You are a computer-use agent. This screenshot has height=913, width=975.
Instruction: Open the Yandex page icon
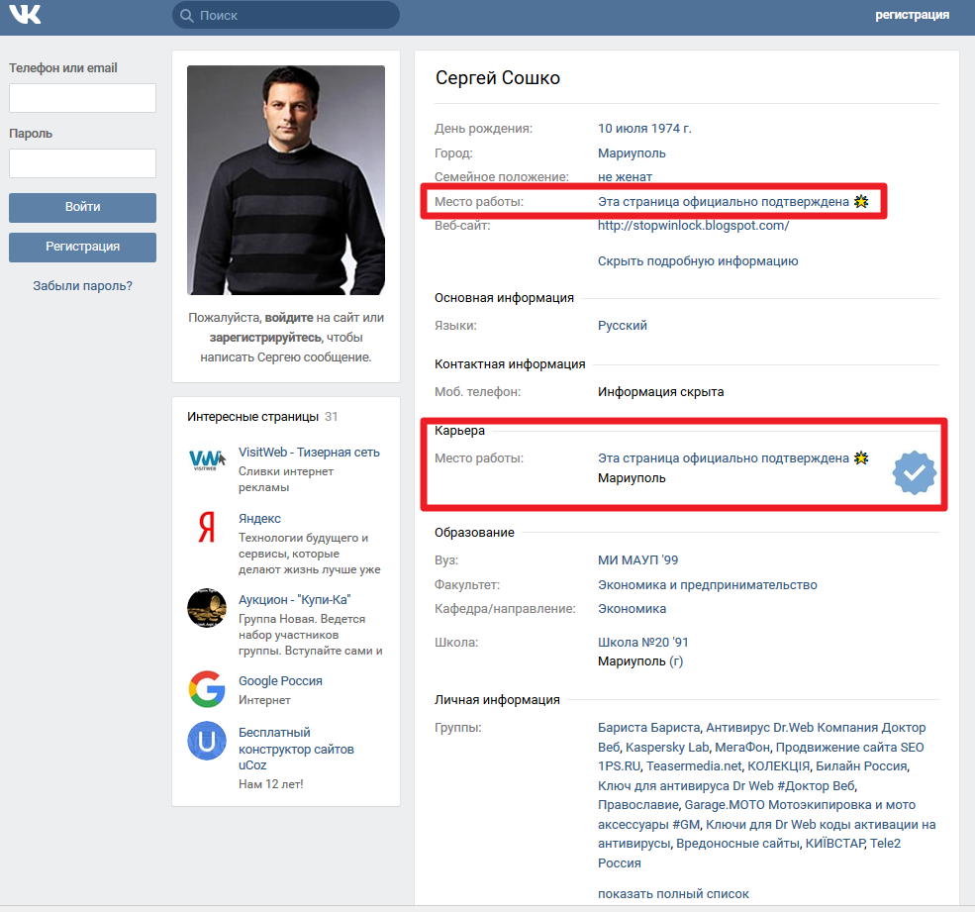[x=207, y=528]
